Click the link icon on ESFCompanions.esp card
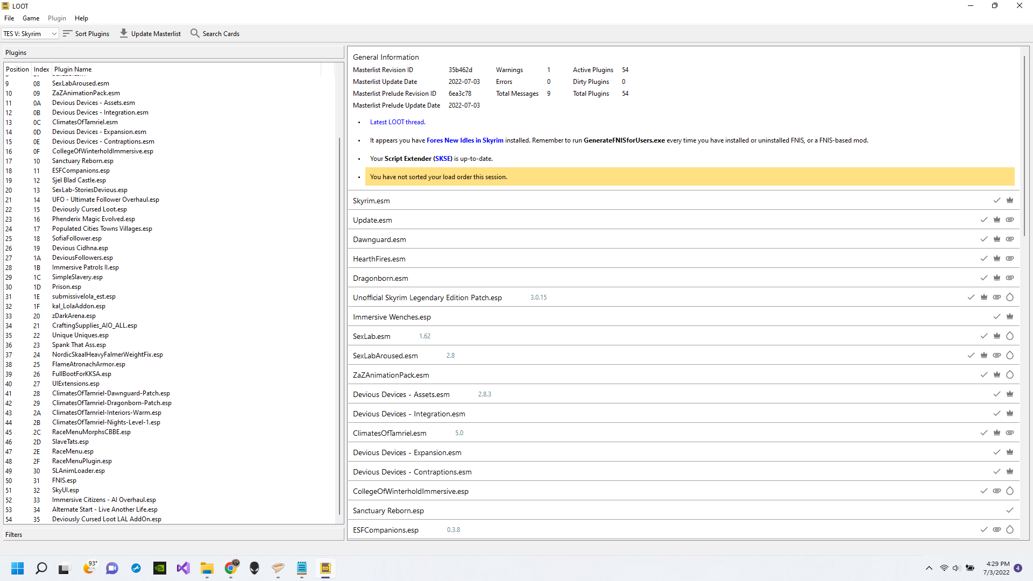The height and width of the screenshot is (581, 1033). (x=997, y=529)
